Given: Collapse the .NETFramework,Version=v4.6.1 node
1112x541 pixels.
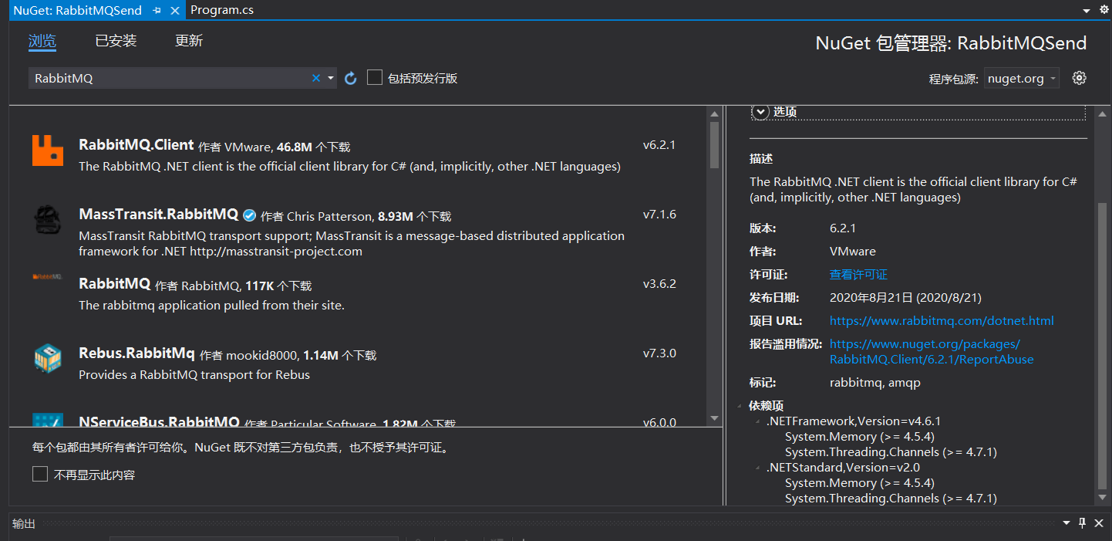Looking at the screenshot, I should pyautogui.click(x=758, y=421).
